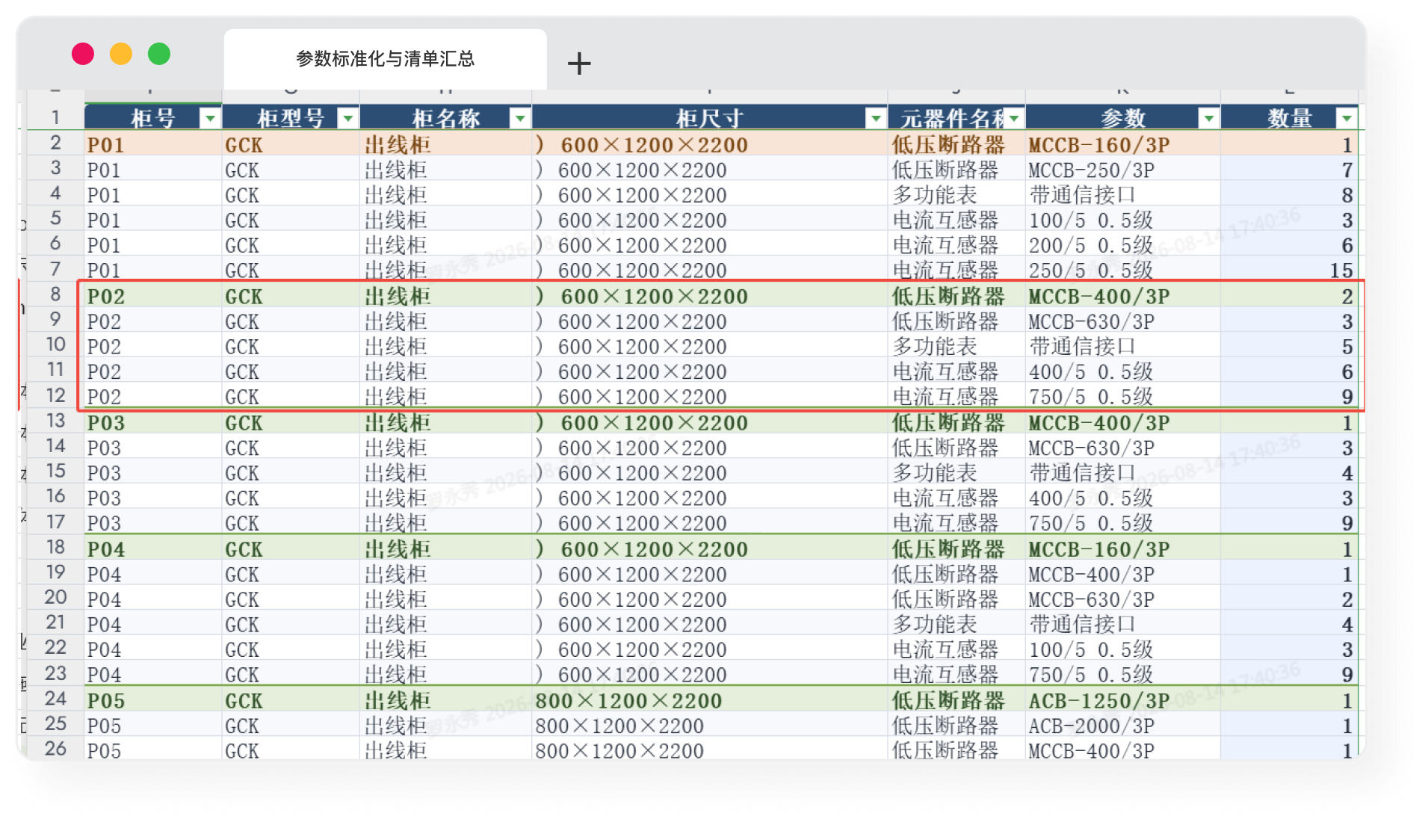Click 电流互感器 cell in row 23
The height and width of the screenshot is (822, 1428).
[956, 675]
